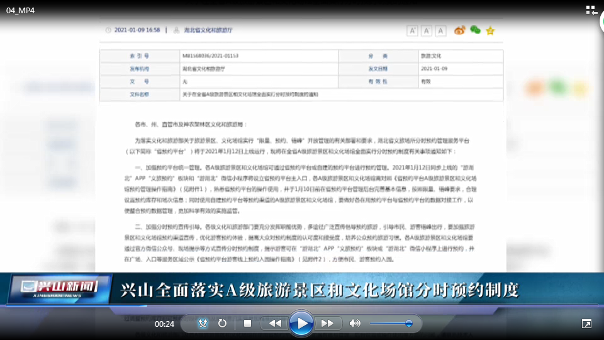Click the green WeChat share icon

[x=475, y=30]
